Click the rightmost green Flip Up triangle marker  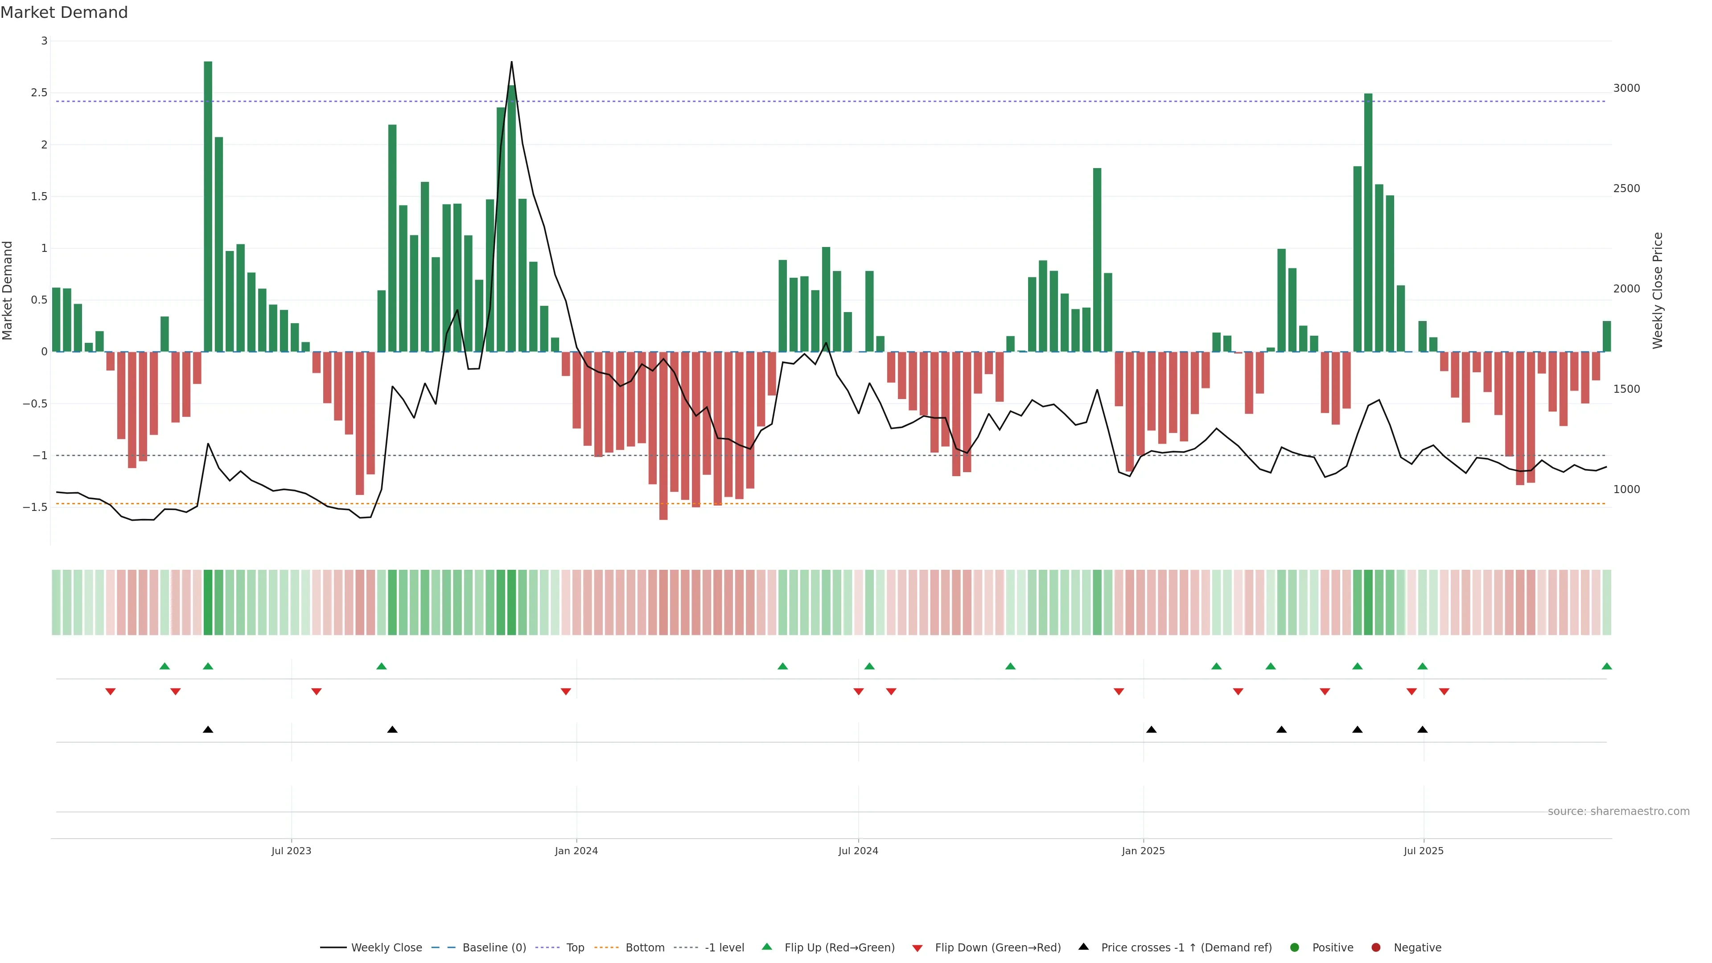[1606, 666]
